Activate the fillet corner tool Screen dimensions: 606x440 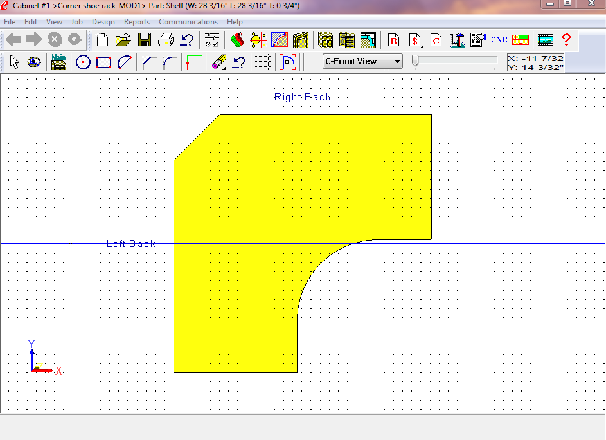coord(170,62)
